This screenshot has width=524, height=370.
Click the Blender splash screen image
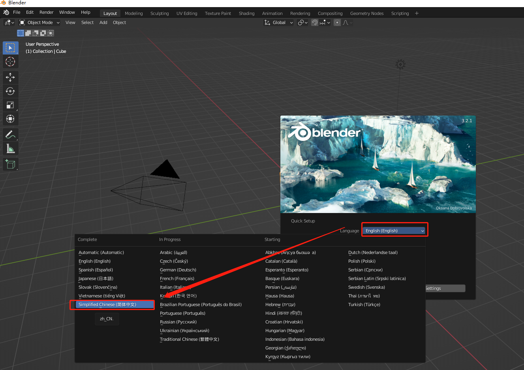[x=378, y=164]
